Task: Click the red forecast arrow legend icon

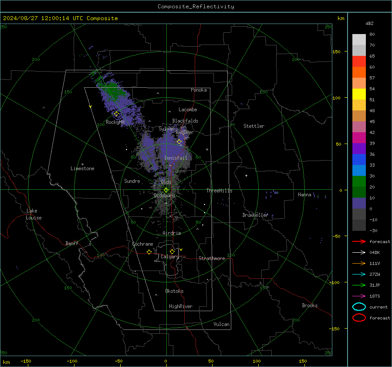Action: (x=359, y=241)
